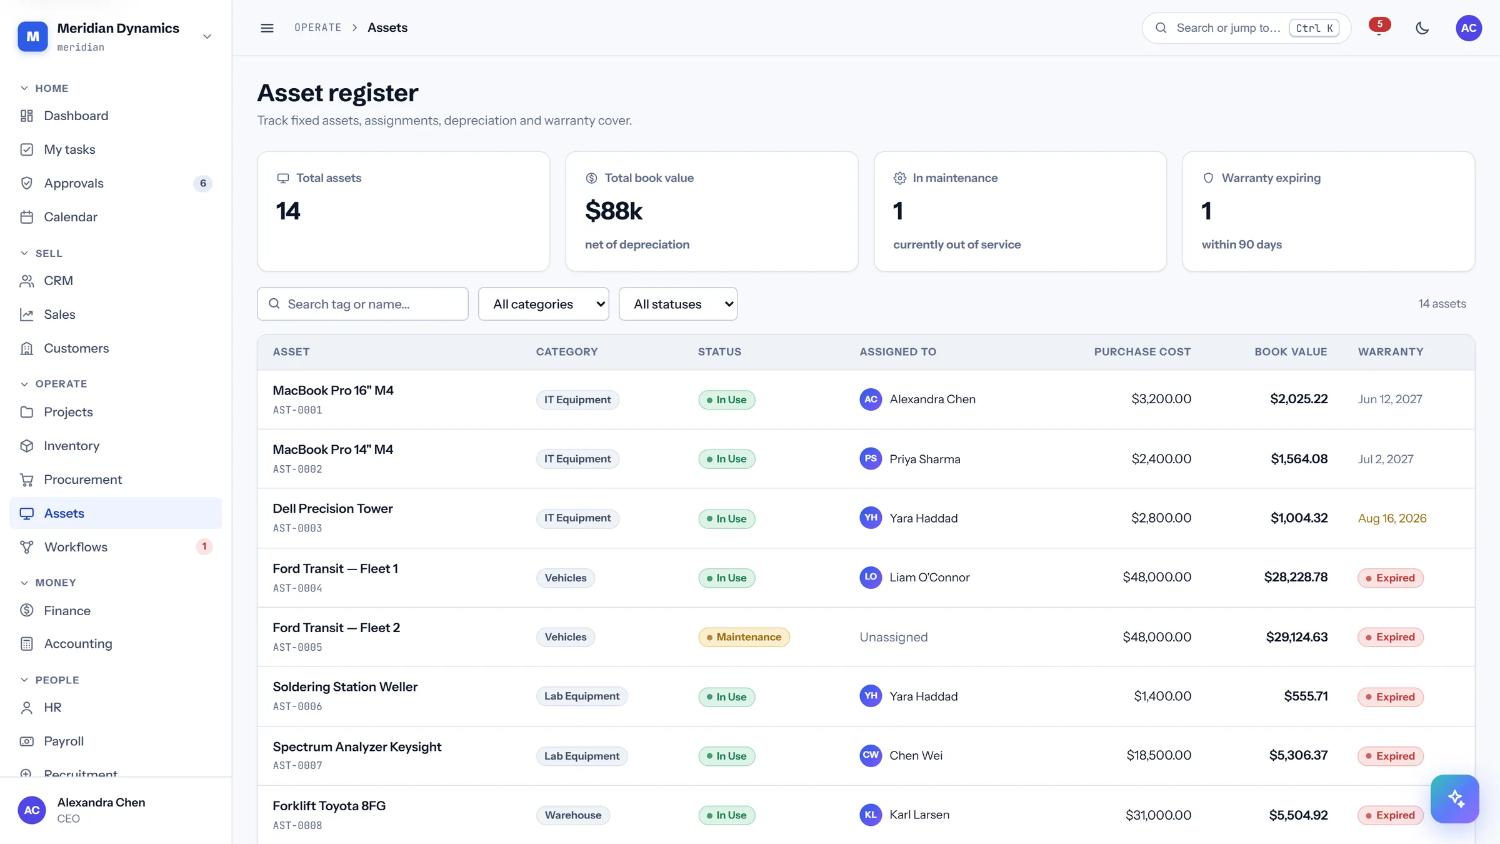
Task: Click the Accounting calculator icon
Action: [x=27, y=644]
